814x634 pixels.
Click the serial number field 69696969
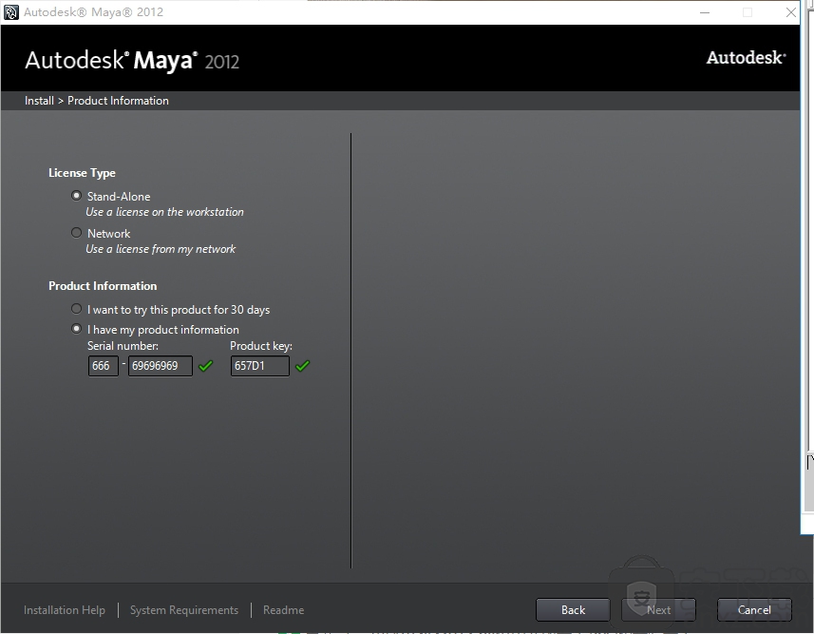click(x=161, y=366)
